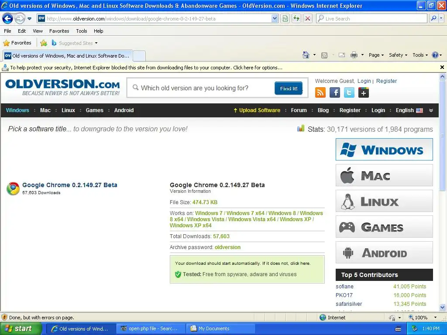Select the Games nav bar item
Image resolution: width=447 pixels, height=335 pixels.
[x=94, y=110]
